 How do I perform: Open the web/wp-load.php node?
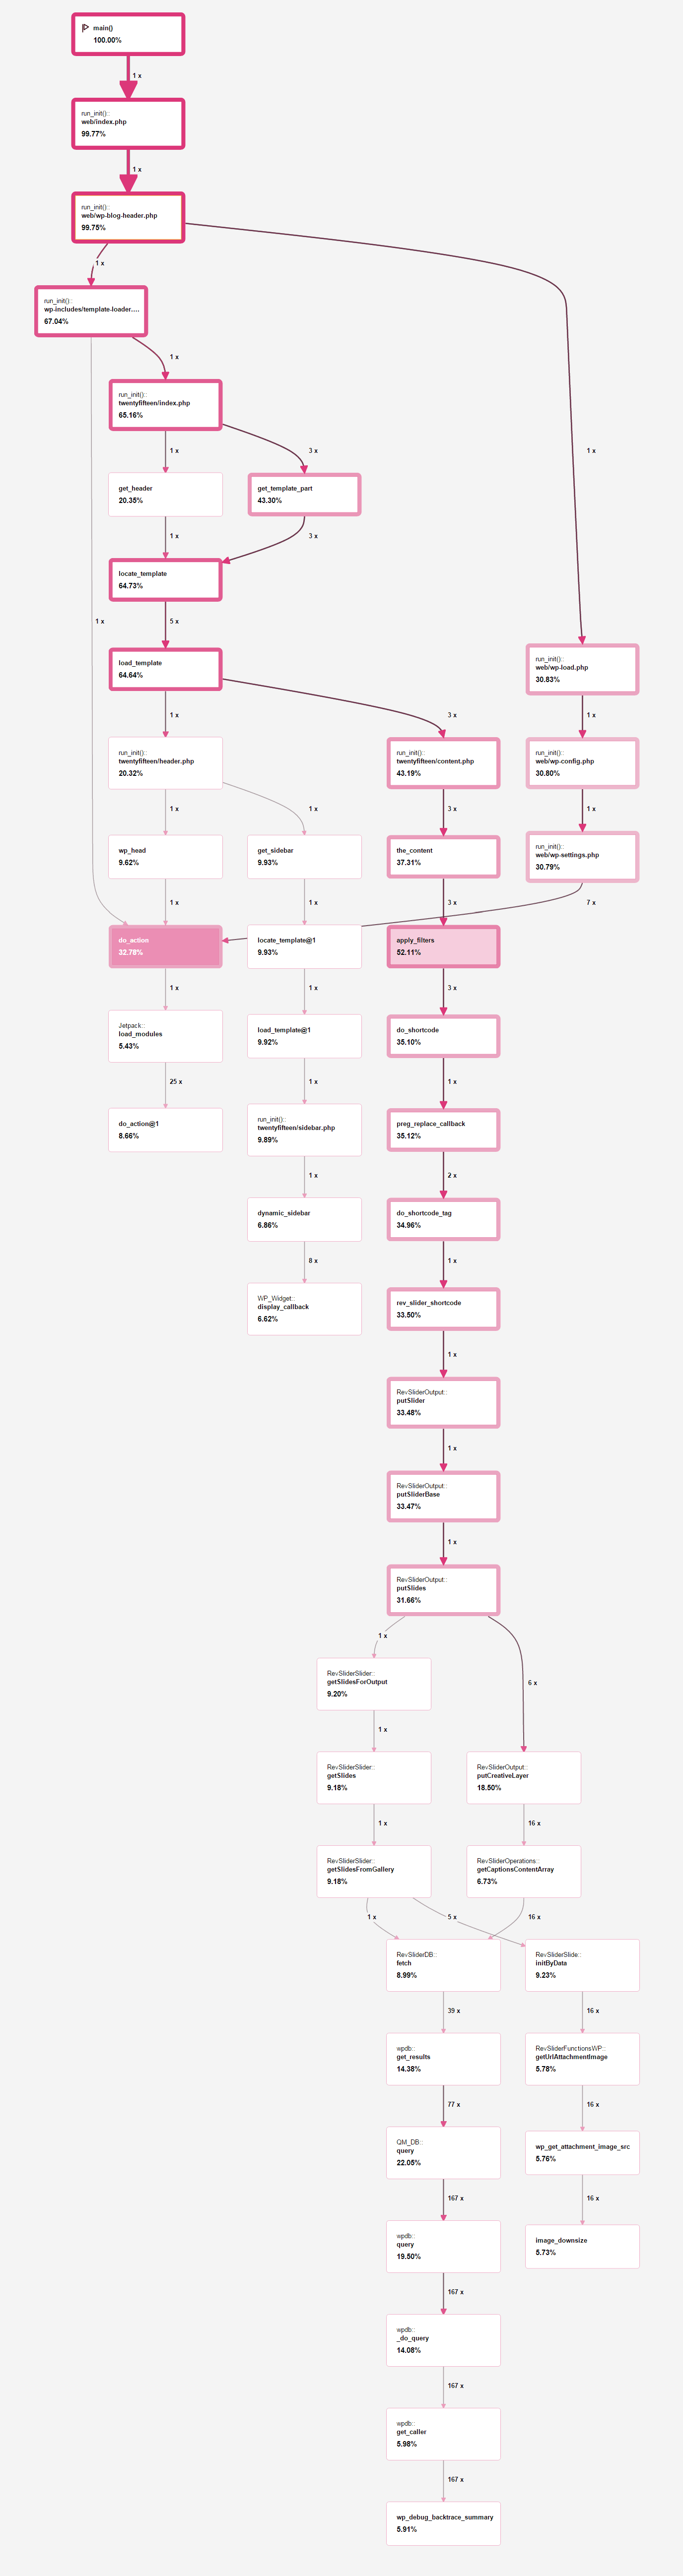click(x=582, y=669)
